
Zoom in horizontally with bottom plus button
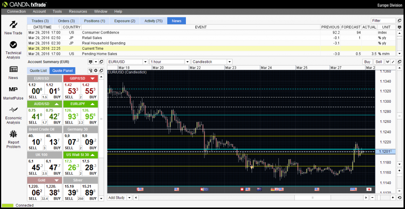point(393,198)
